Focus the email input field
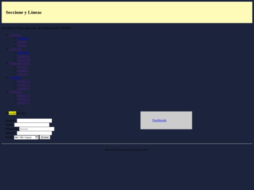The width and height of the screenshot is (254, 190). click(x=32, y=125)
